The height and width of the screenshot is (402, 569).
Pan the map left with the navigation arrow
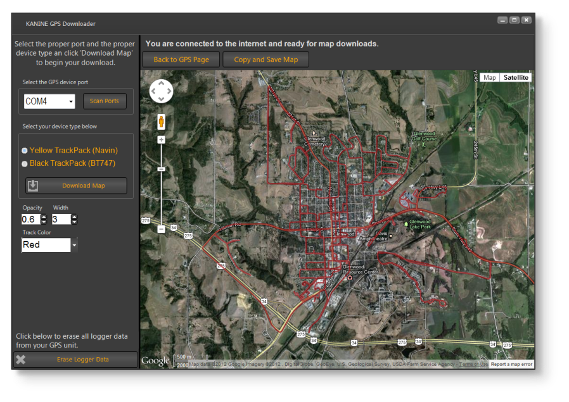click(153, 91)
